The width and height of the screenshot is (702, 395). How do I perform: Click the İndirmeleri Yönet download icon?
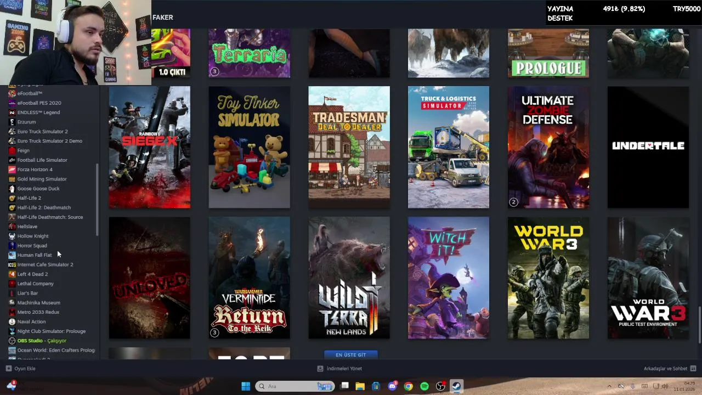coord(320,369)
